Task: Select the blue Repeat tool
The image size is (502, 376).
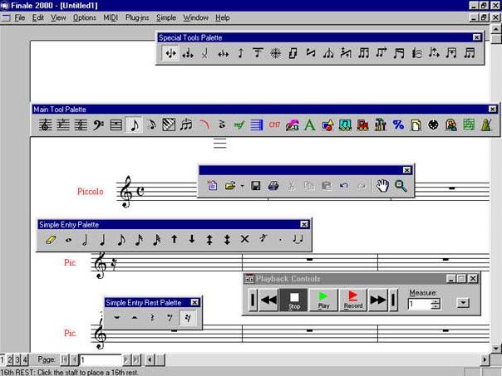Action: point(257,125)
